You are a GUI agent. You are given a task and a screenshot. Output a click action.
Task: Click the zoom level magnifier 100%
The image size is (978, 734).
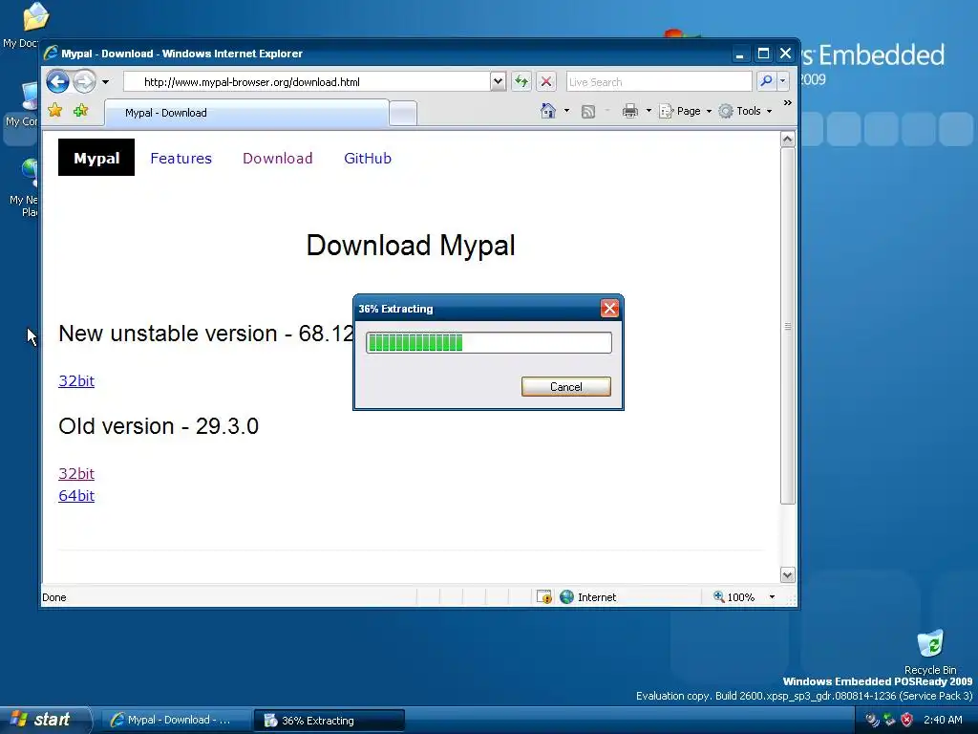pos(734,597)
